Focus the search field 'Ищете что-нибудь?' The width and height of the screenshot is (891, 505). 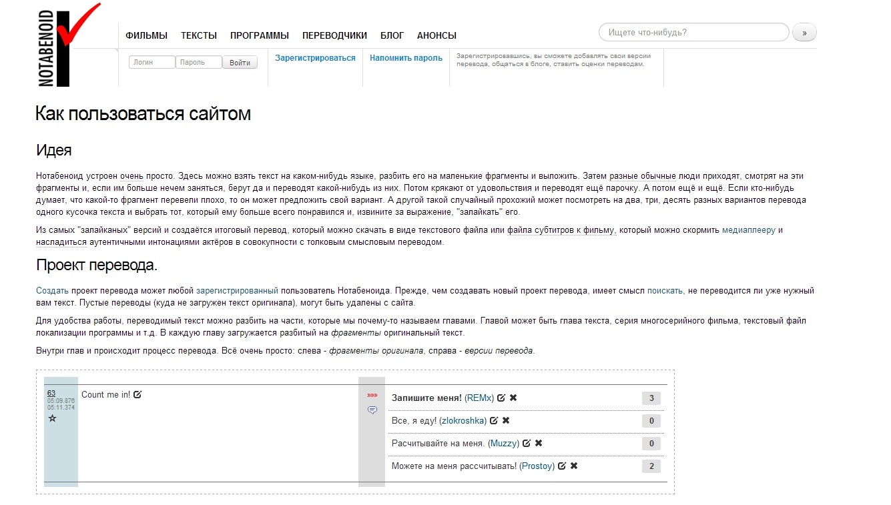click(x=694, y=32)
